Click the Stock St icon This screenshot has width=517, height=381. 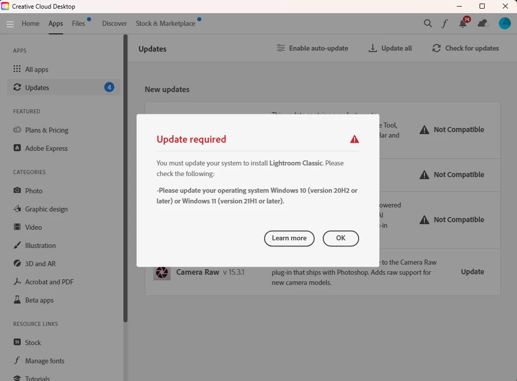coord(17,342)
